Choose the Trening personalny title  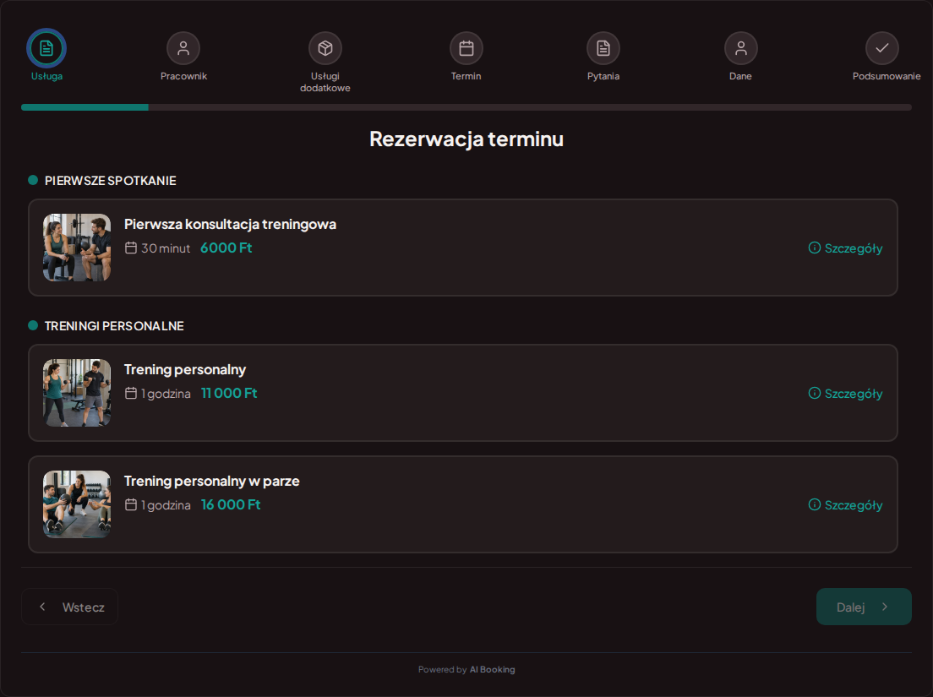tap(185, 369)
